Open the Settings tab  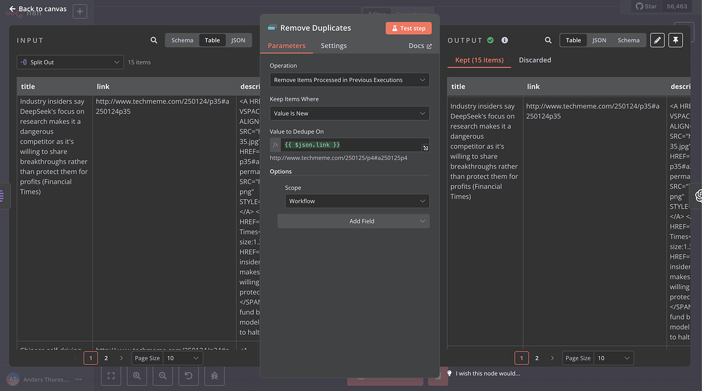334,46
